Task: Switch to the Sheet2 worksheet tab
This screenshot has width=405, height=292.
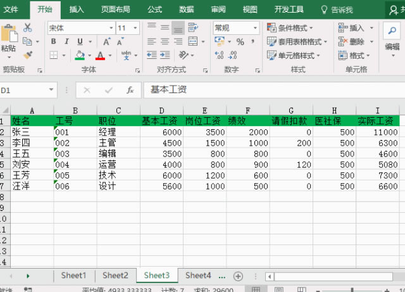Action: point(115,276)
